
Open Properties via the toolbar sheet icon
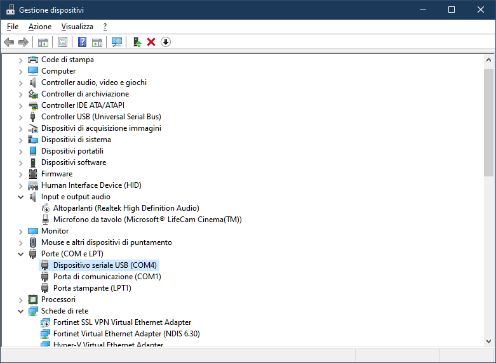63,42
